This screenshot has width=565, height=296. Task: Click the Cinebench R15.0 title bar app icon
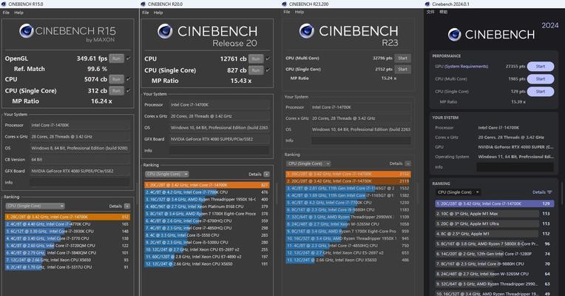[4, 4]
